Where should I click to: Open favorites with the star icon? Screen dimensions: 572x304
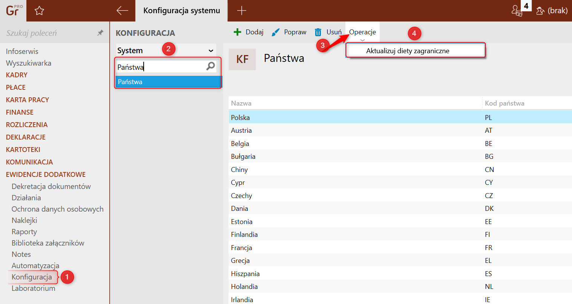[39, 11]
